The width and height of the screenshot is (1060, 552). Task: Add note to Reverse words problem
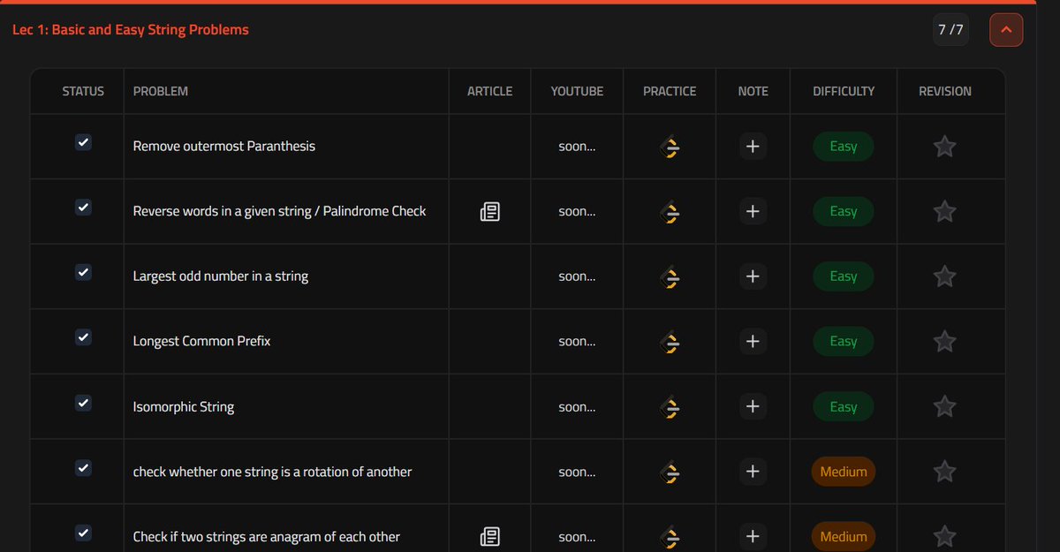tap(753, 212)
